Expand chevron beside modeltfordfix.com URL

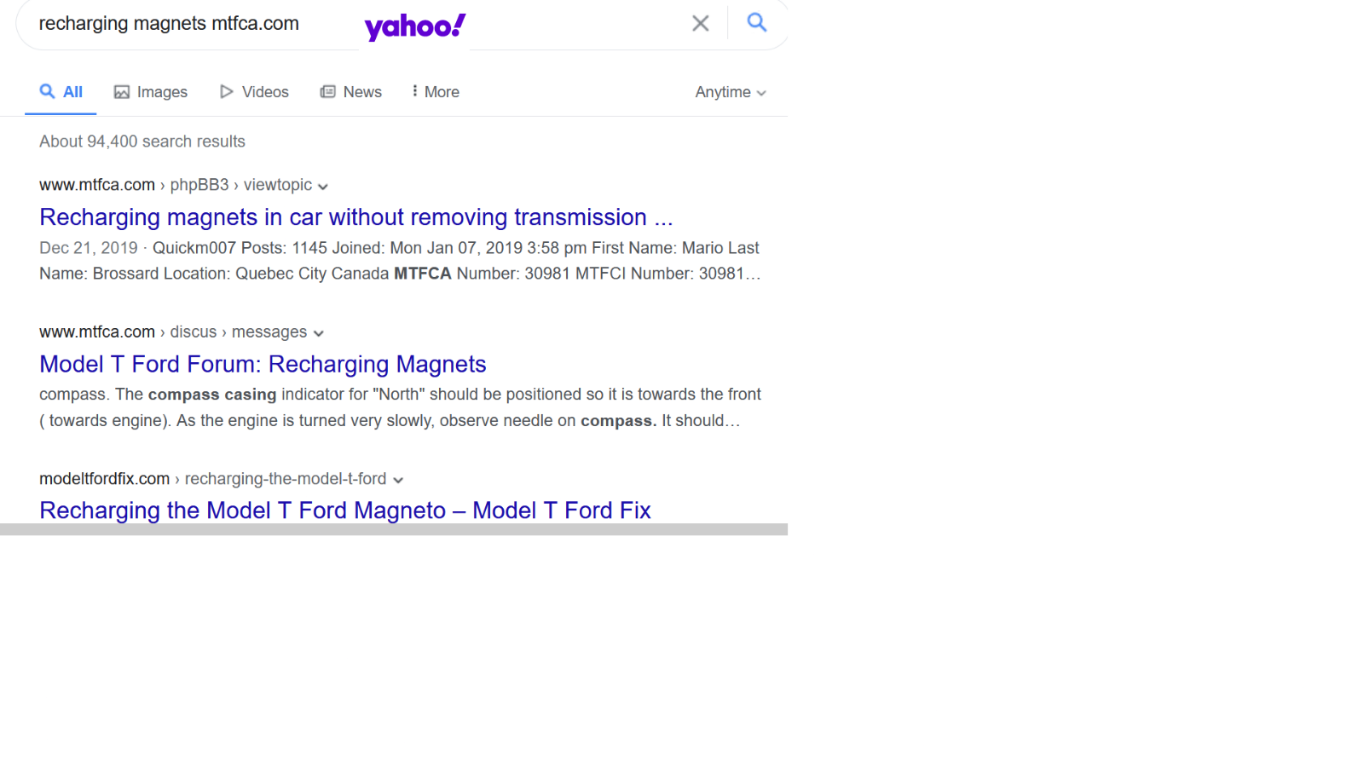(398, 480)
